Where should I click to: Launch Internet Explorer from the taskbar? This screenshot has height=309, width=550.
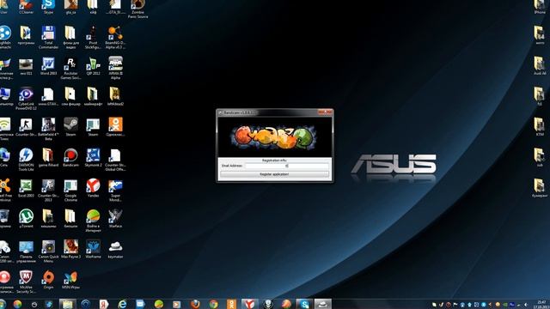click(122, 304)
